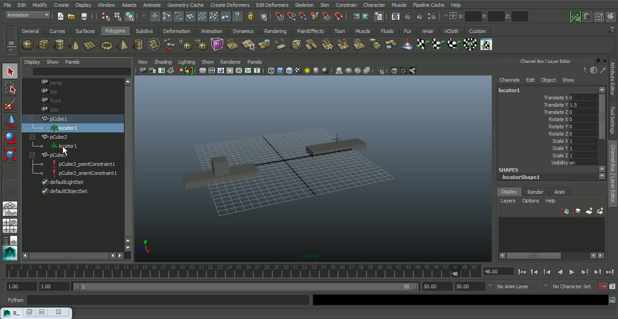Click the Save Scene disk icon
Viewport: 618px width, 319px height.
click(x=84, y=16)
